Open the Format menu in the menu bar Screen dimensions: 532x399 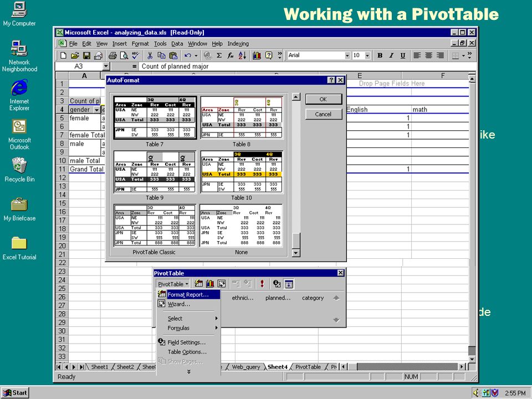pos(140,44)
